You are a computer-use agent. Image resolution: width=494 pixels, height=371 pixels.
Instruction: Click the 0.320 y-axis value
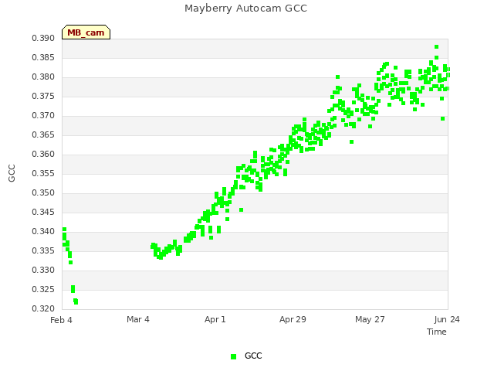tap(43, 308)
